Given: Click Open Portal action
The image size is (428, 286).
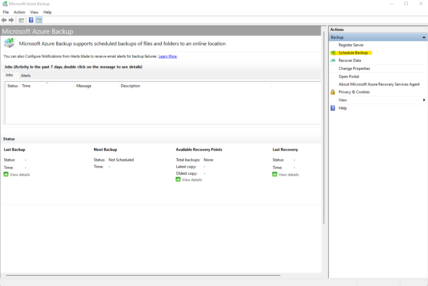Looking at the screenshot, I should pos(349,77).
